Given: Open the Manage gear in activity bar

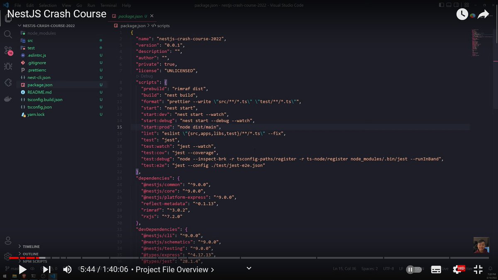Looking at the screenshot, I should (x=8, y=256).
